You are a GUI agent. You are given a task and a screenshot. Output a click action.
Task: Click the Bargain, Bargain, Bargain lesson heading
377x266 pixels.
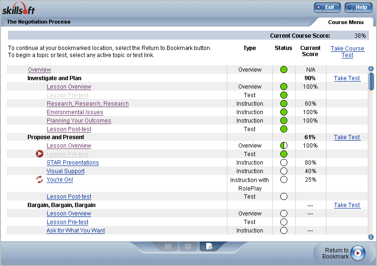(61, 205)
